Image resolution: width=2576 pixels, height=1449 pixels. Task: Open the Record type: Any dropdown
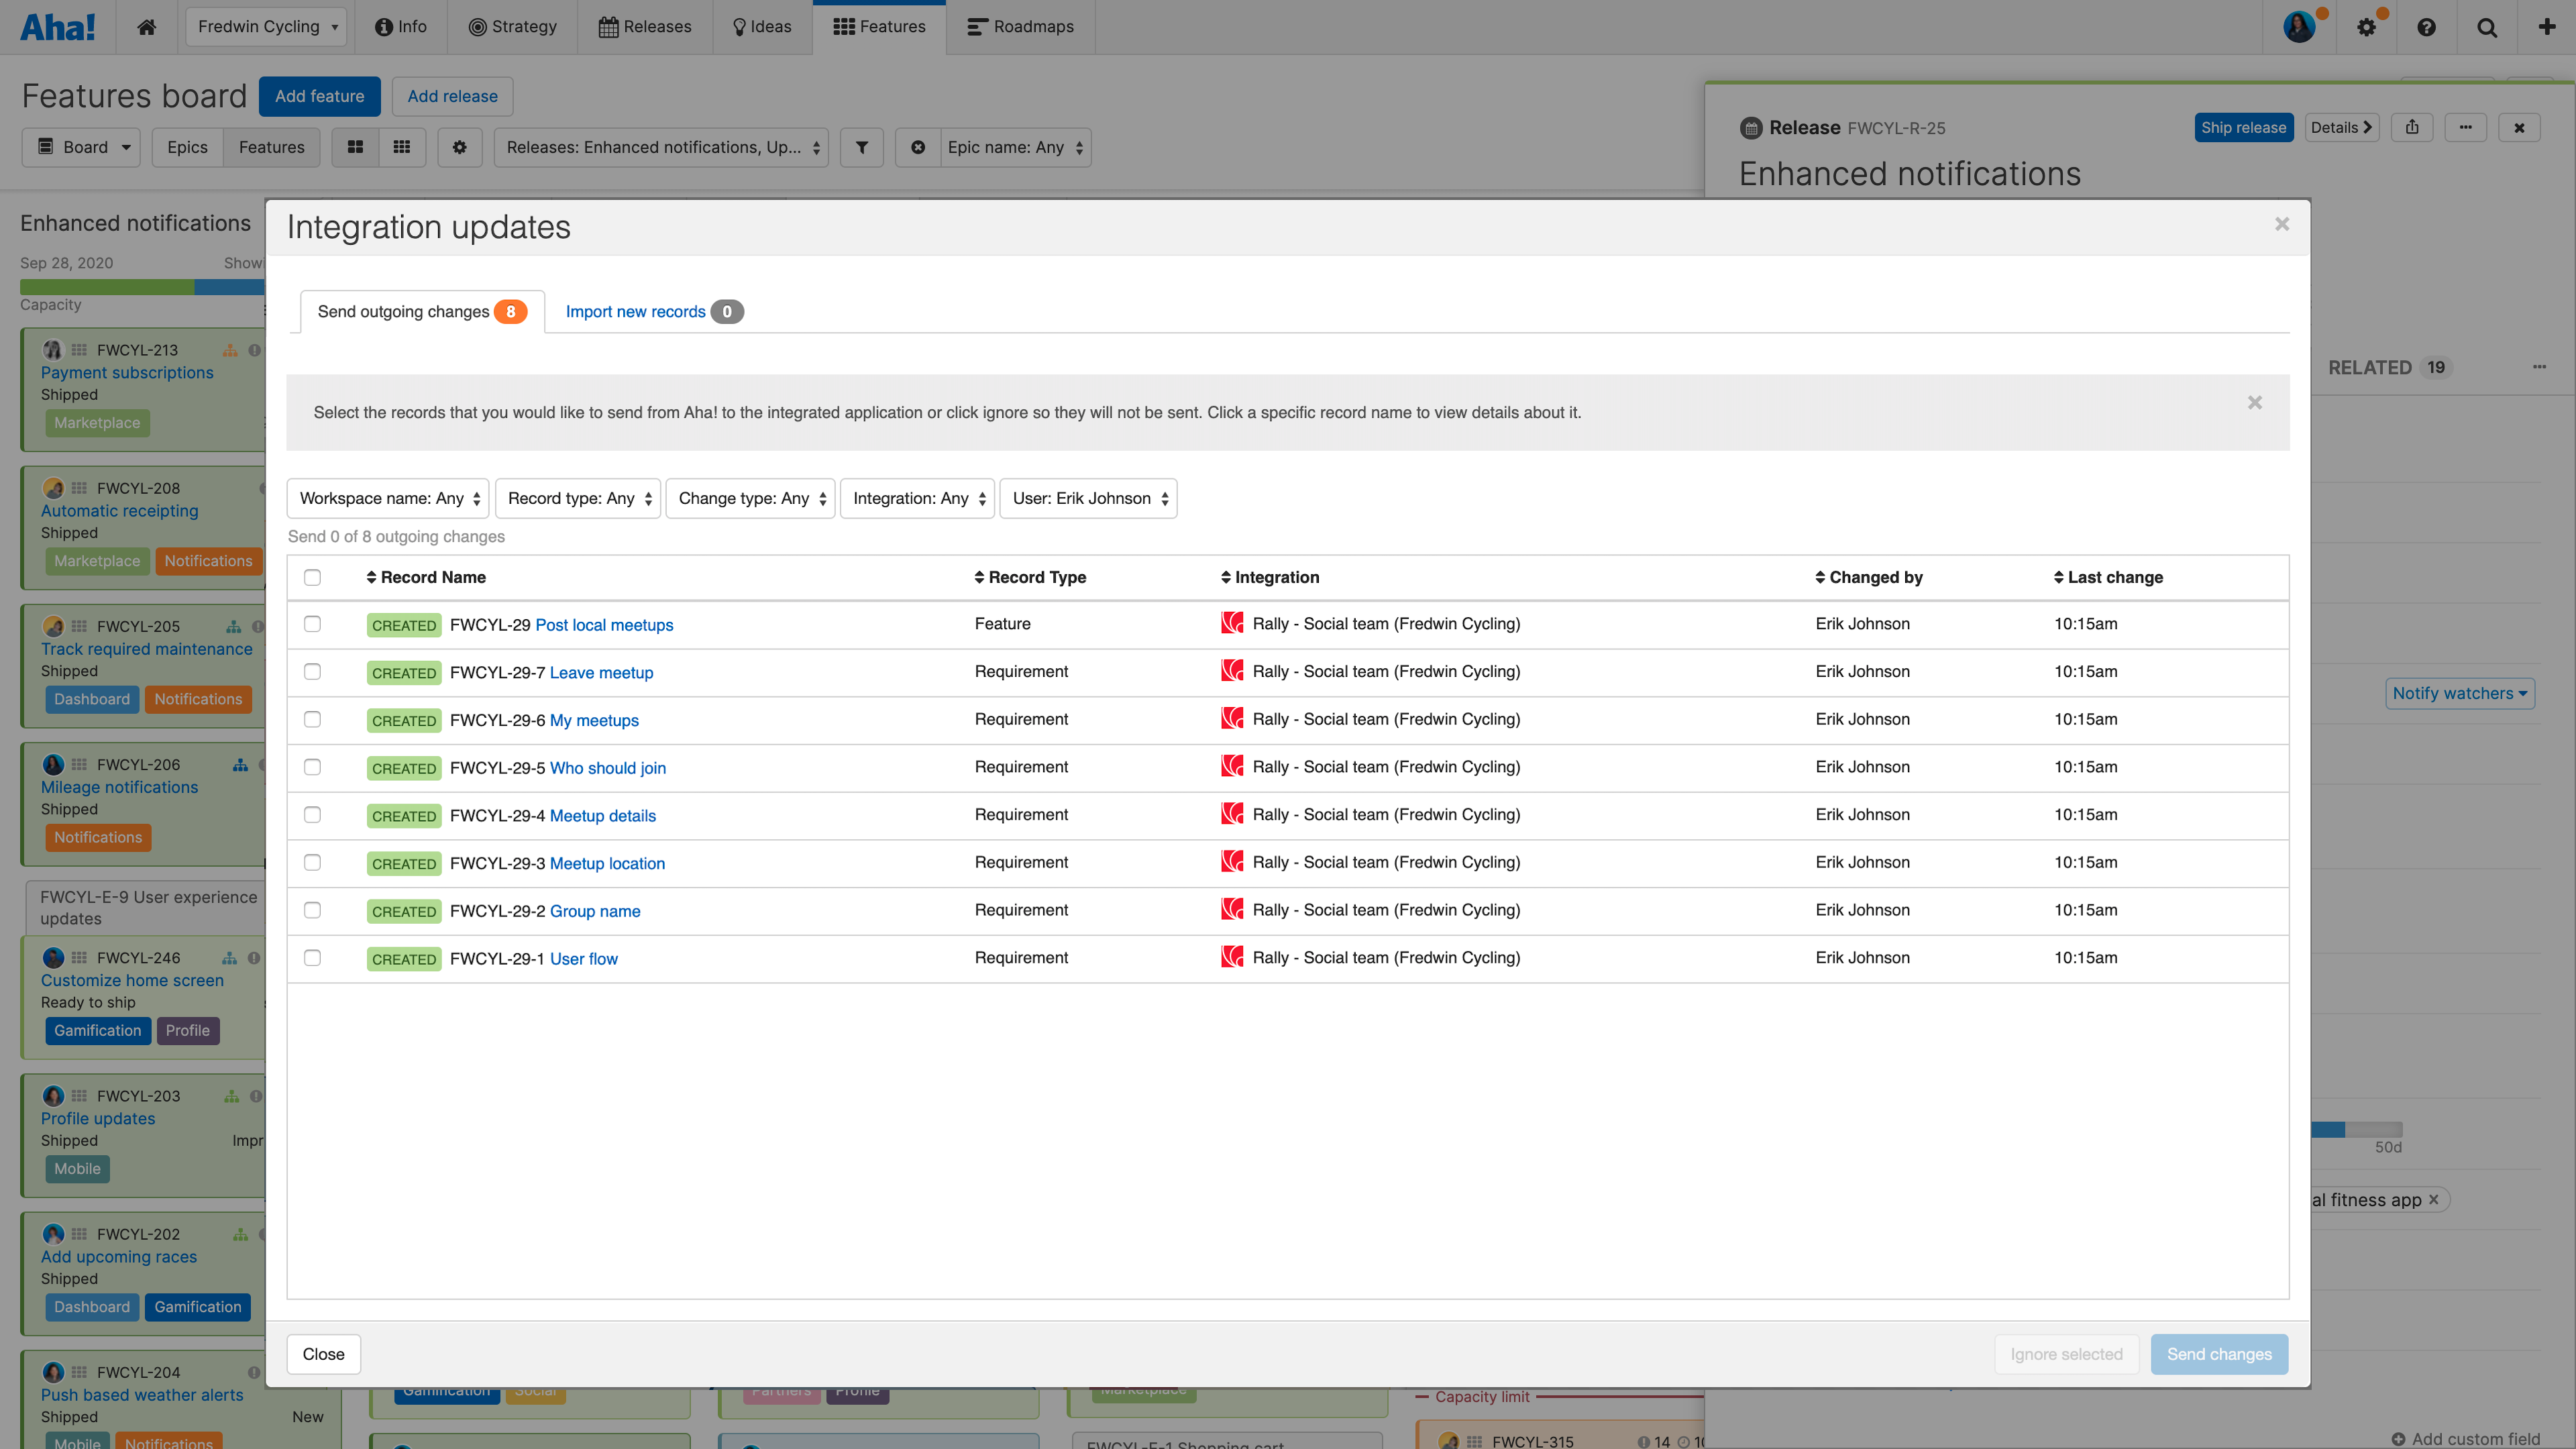(x=577, y=498)
